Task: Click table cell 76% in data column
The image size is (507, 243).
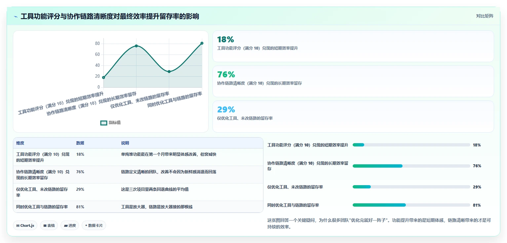Action: coord(80,172)
